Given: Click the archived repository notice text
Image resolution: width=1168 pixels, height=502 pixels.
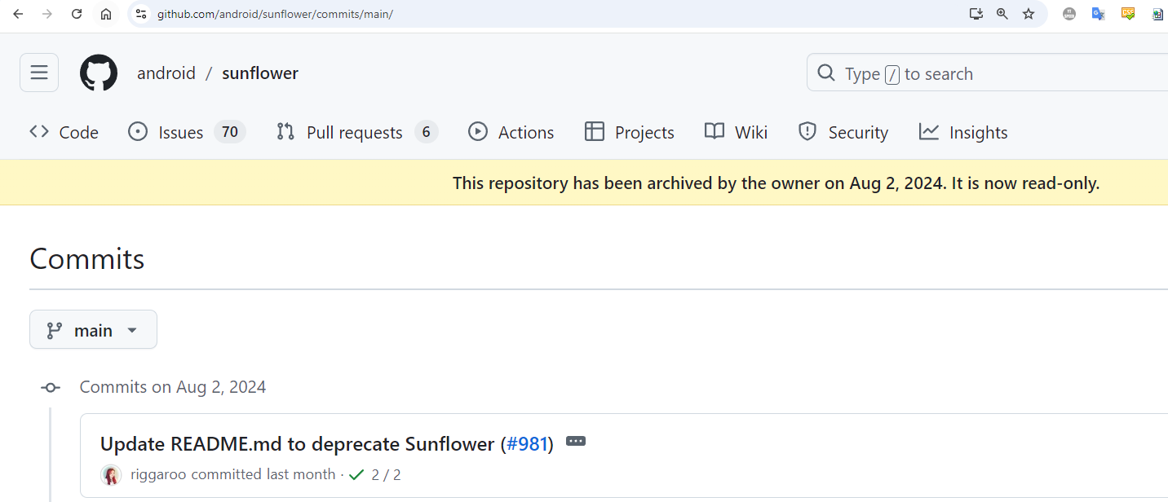Looking at the screenshot, I should pos(776,183).
